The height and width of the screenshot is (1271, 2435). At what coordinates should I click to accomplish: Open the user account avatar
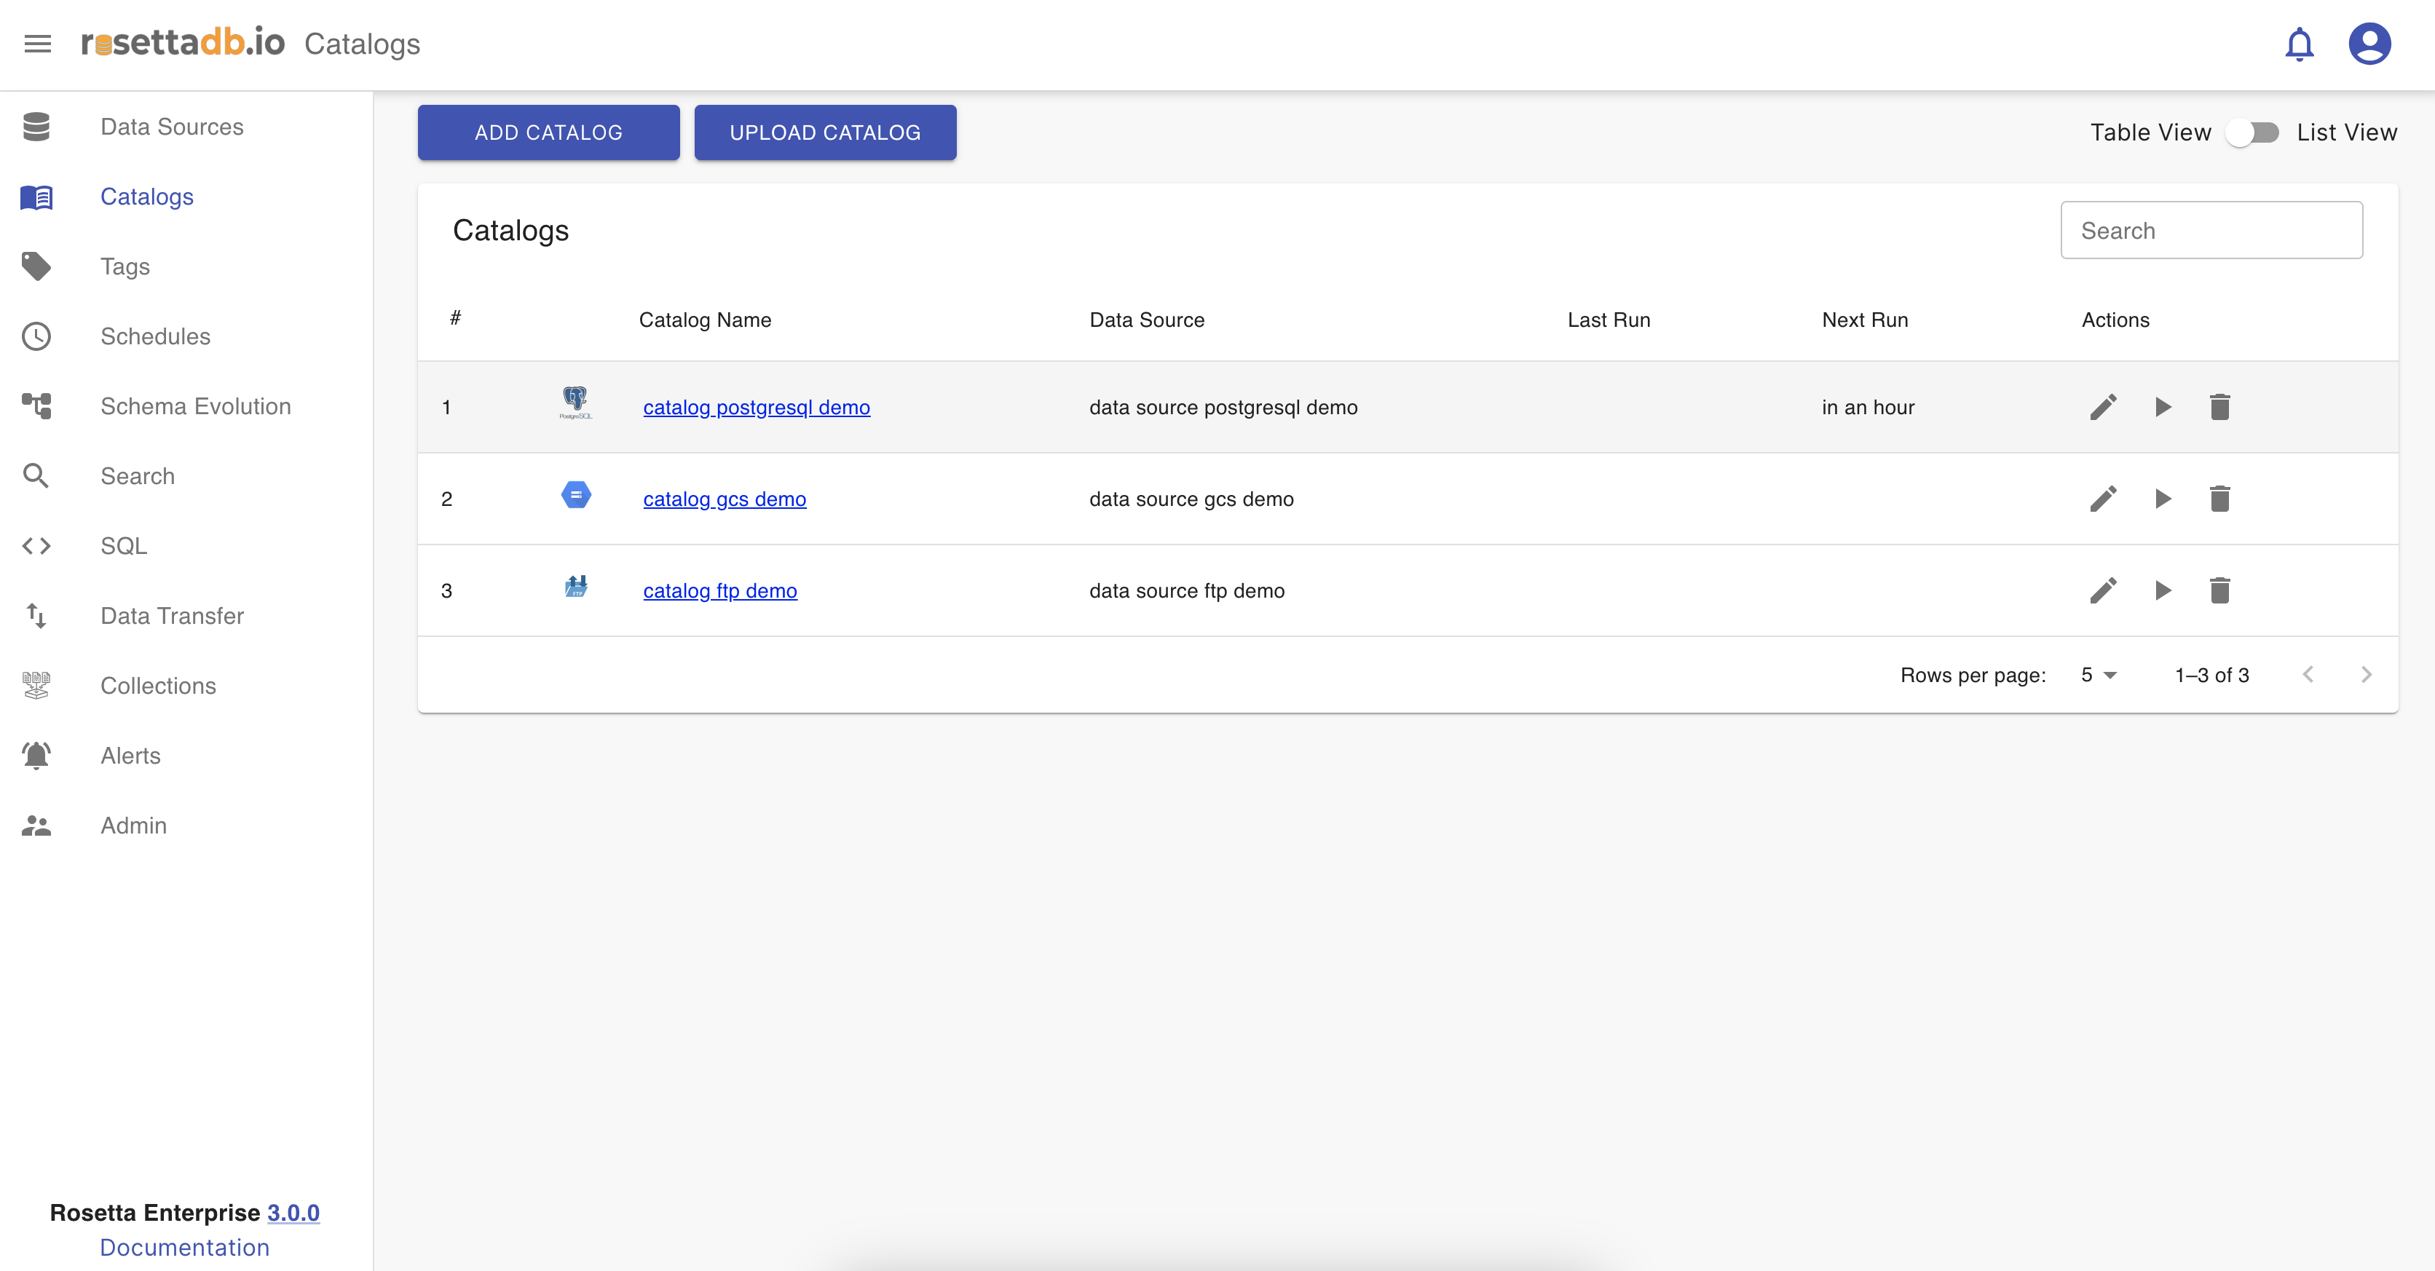point(2369,44)
